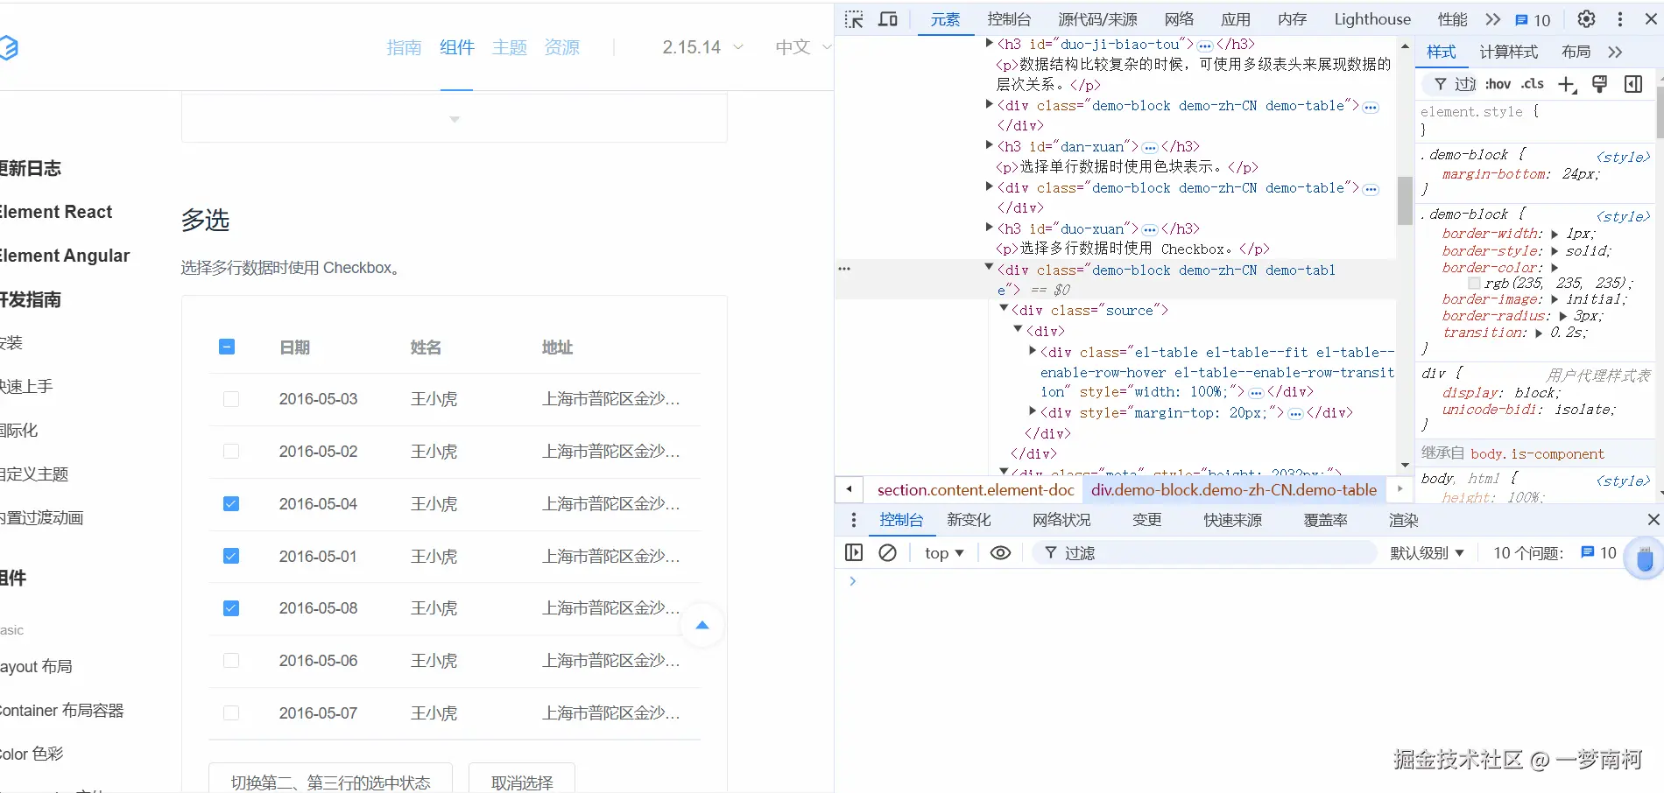
Task: Click the console issues count icon
Action: pos(1598,552)
